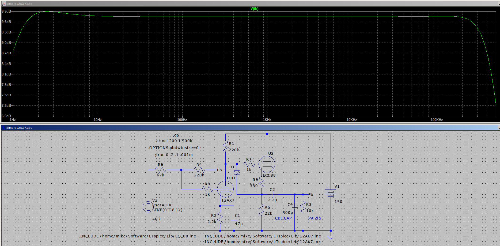500x246 pixels.
Task: Click the ECC88 model name label
Action: pos(269,175)
